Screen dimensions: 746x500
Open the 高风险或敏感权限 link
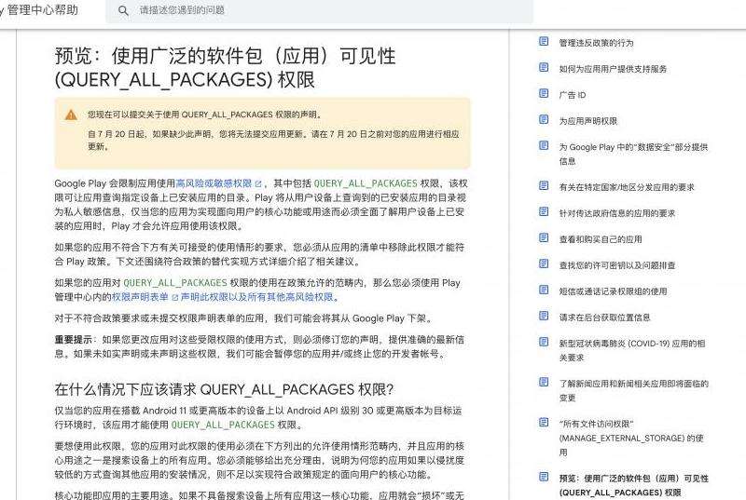coord(218,183)
